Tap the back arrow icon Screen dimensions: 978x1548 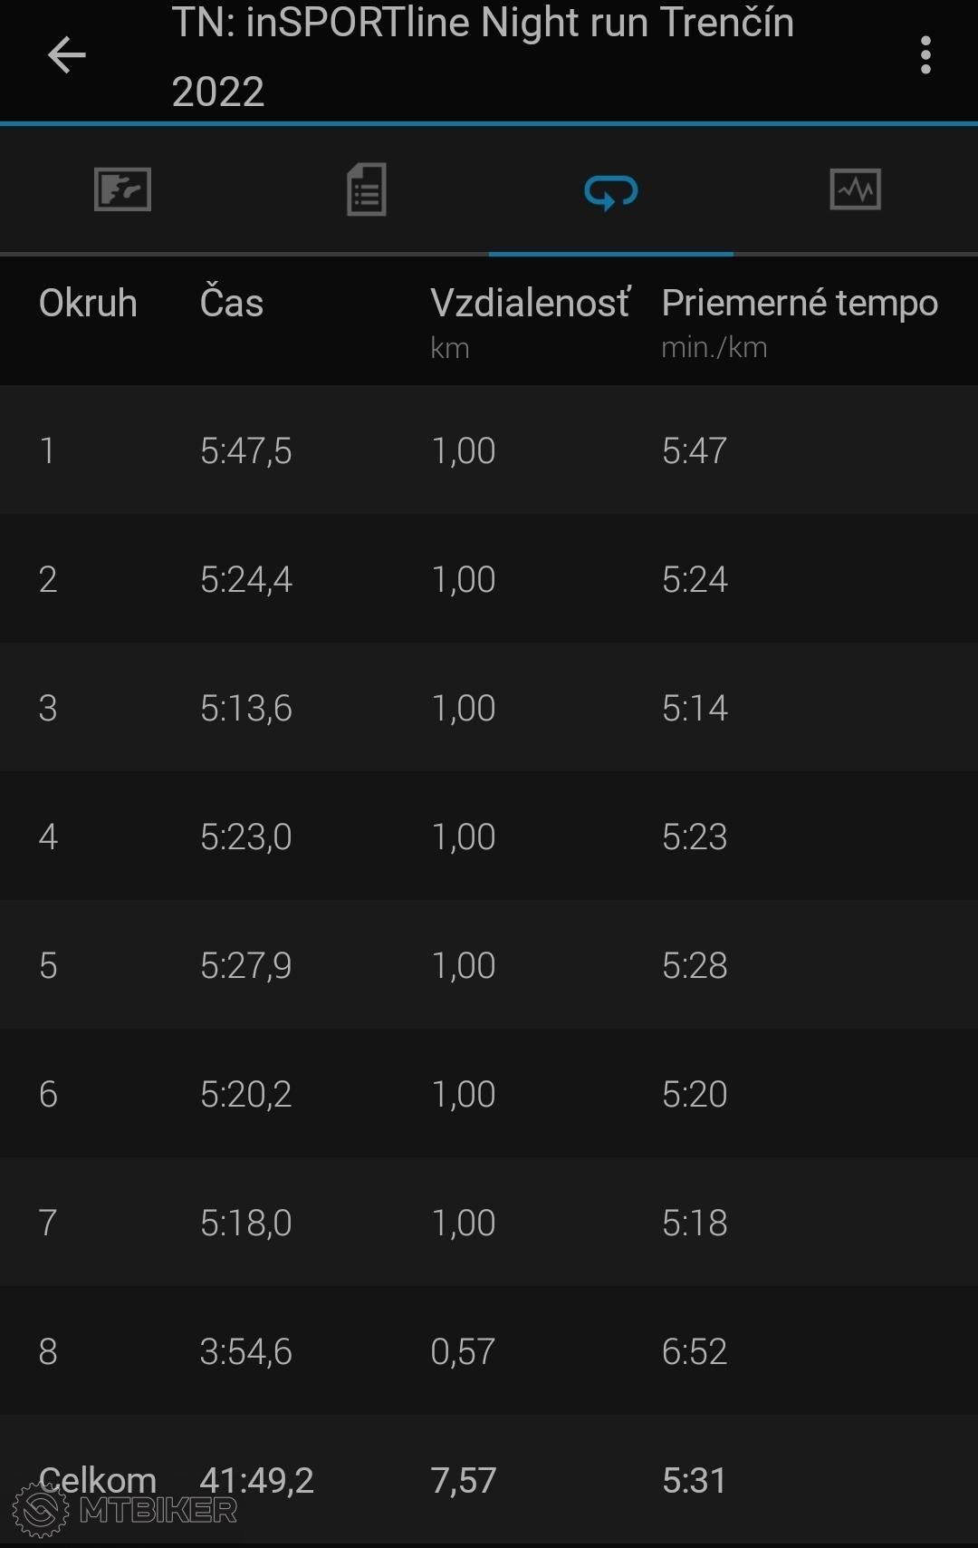point(66,55)
